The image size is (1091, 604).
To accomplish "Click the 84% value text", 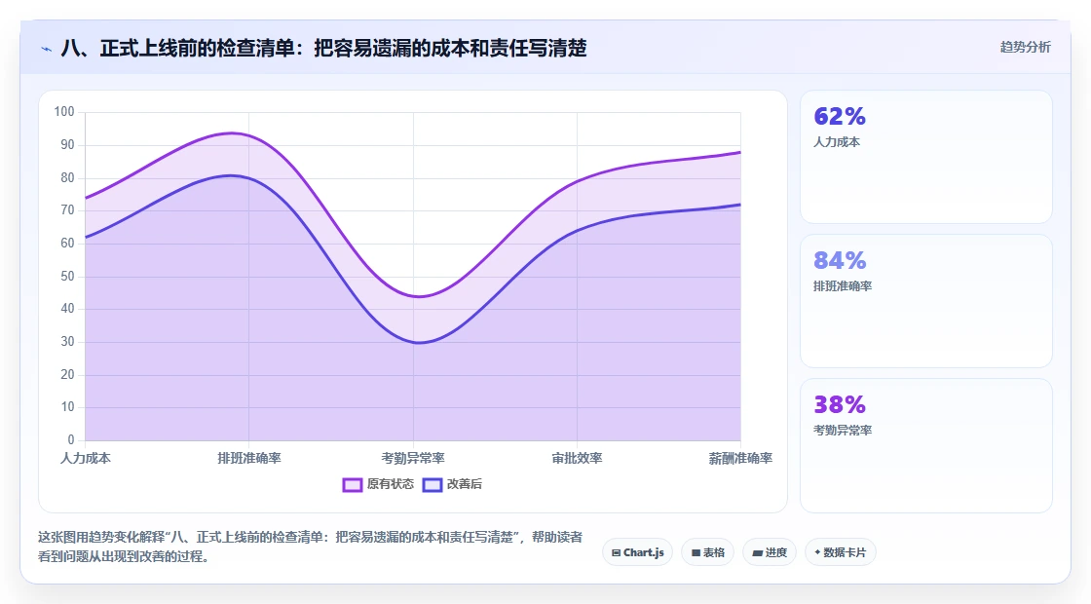I will point(840,260).
